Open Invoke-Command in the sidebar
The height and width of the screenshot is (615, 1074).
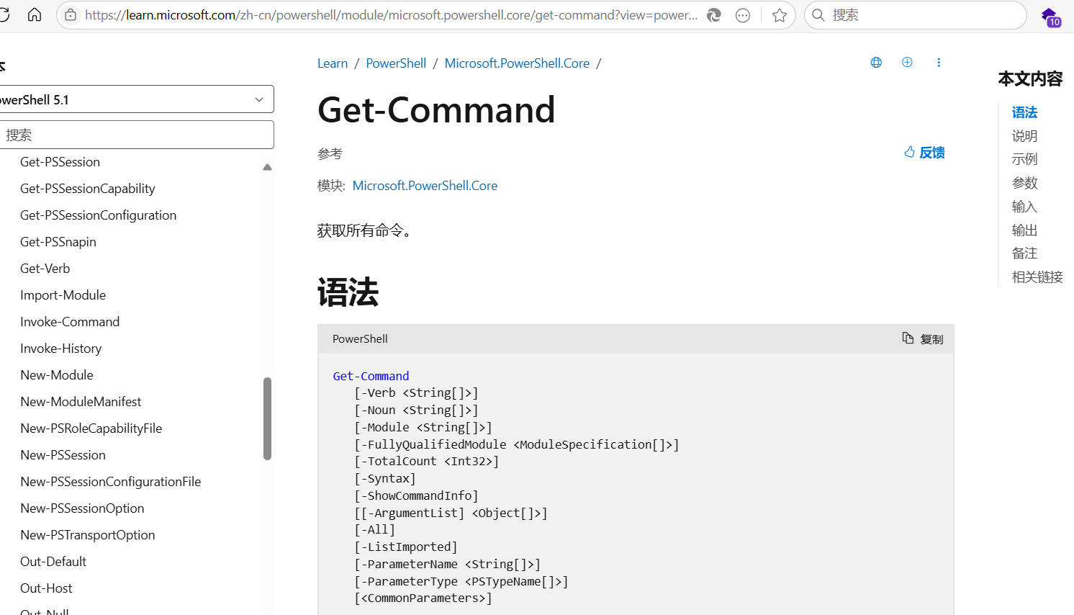pos(70,322)
